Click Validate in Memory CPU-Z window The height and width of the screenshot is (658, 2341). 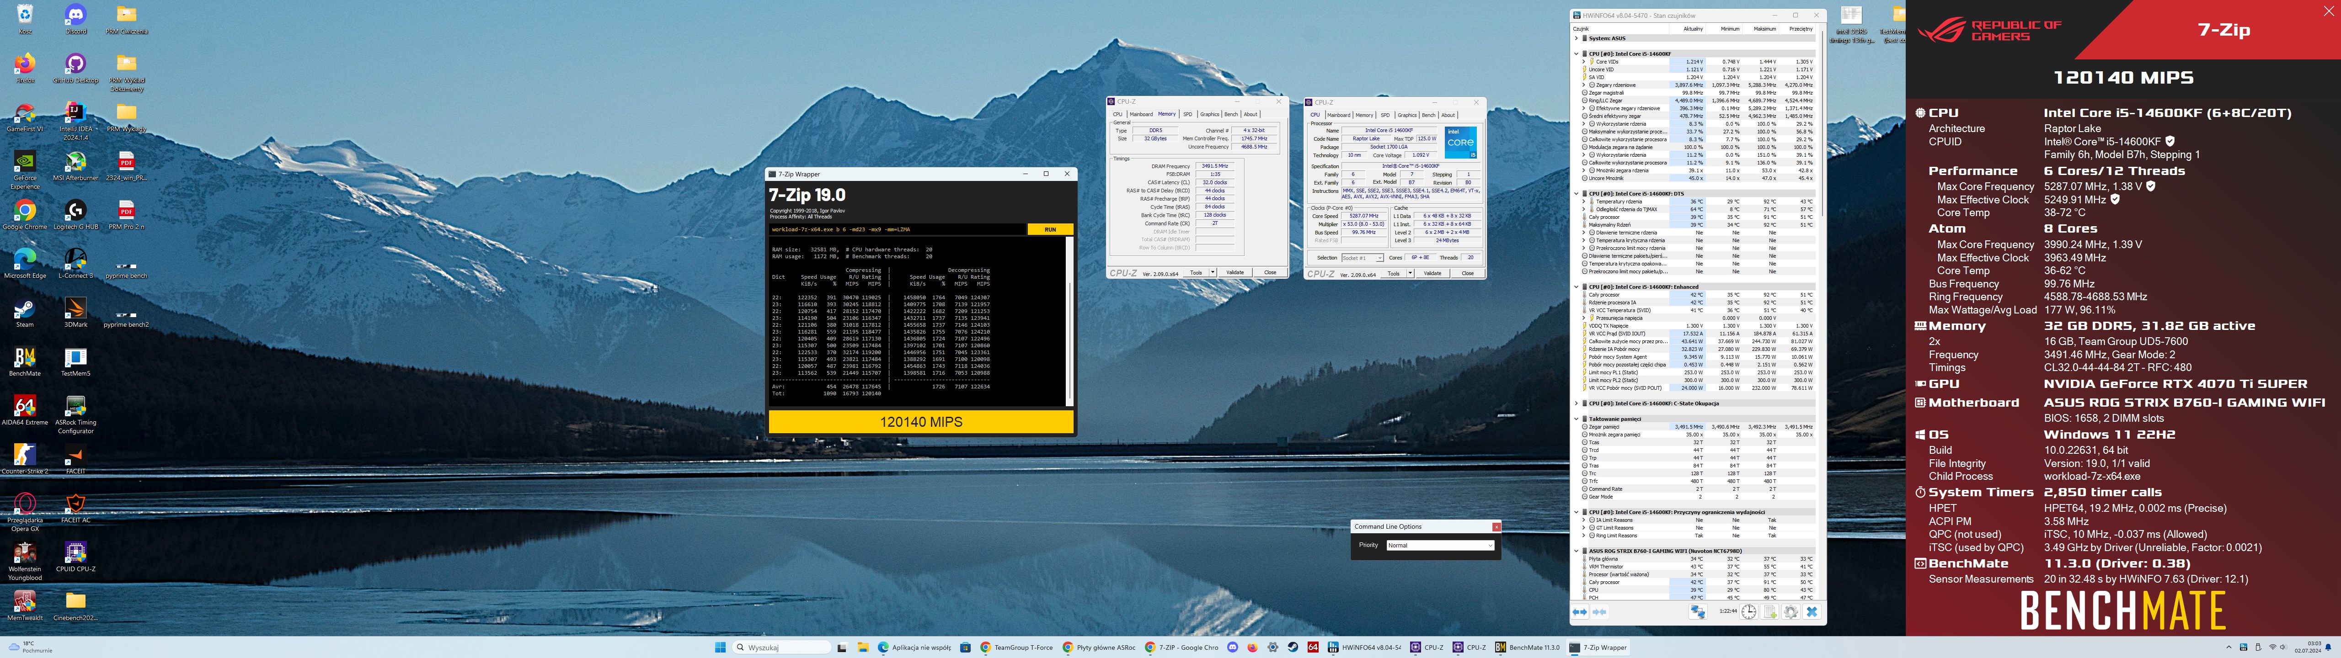point(1235,273)
